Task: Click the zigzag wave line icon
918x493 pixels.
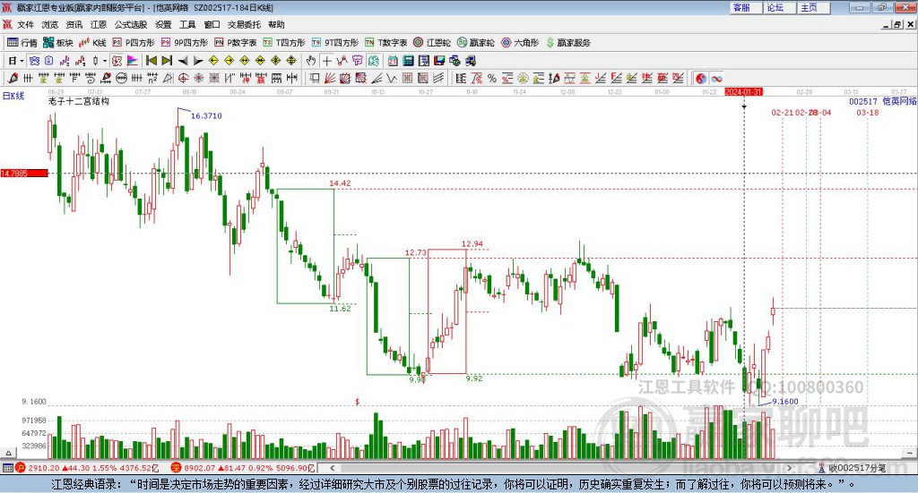Action: (391, 78)
